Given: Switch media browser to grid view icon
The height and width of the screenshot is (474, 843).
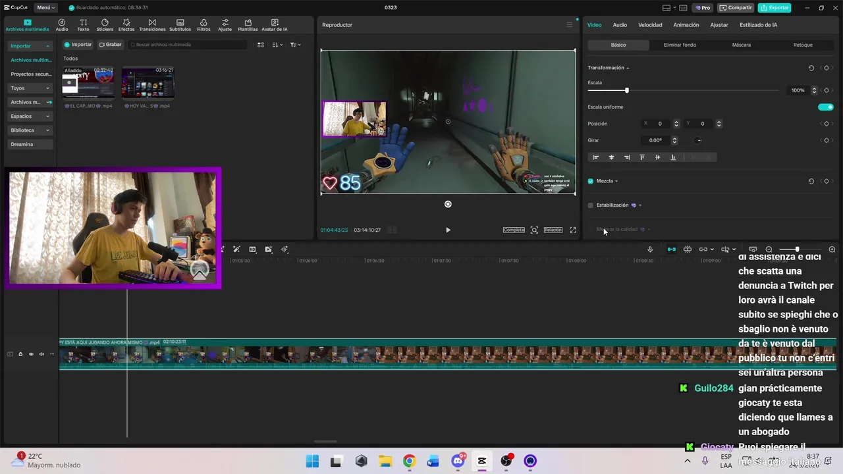Looking at the screenshot, I should click(x=261, y=45).
